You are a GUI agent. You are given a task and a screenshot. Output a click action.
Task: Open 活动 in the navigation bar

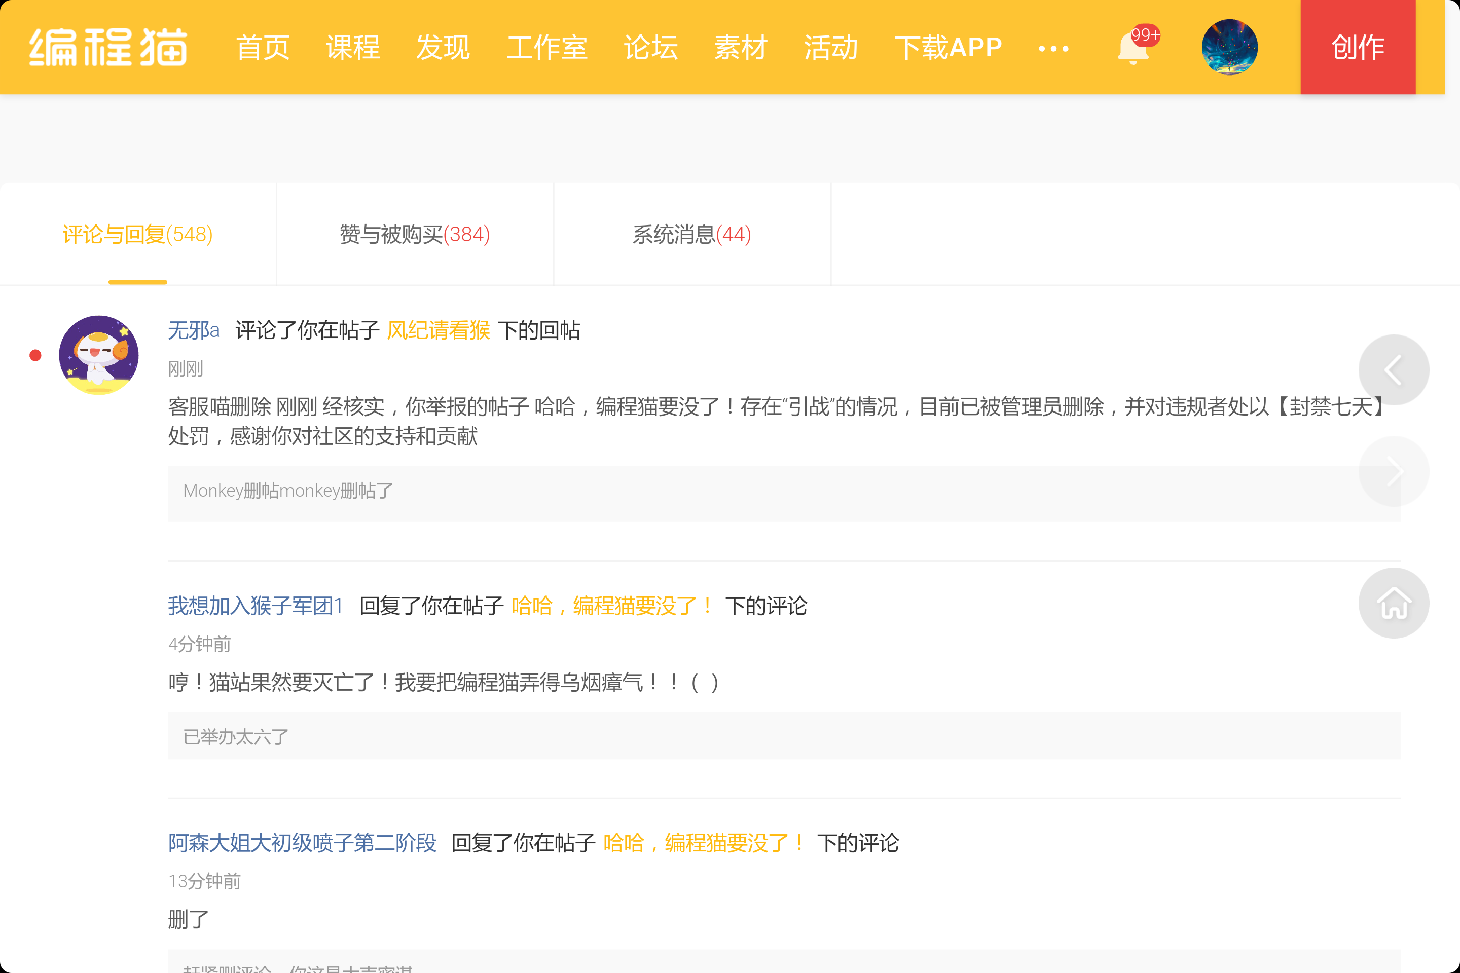(x=830, y=47)
